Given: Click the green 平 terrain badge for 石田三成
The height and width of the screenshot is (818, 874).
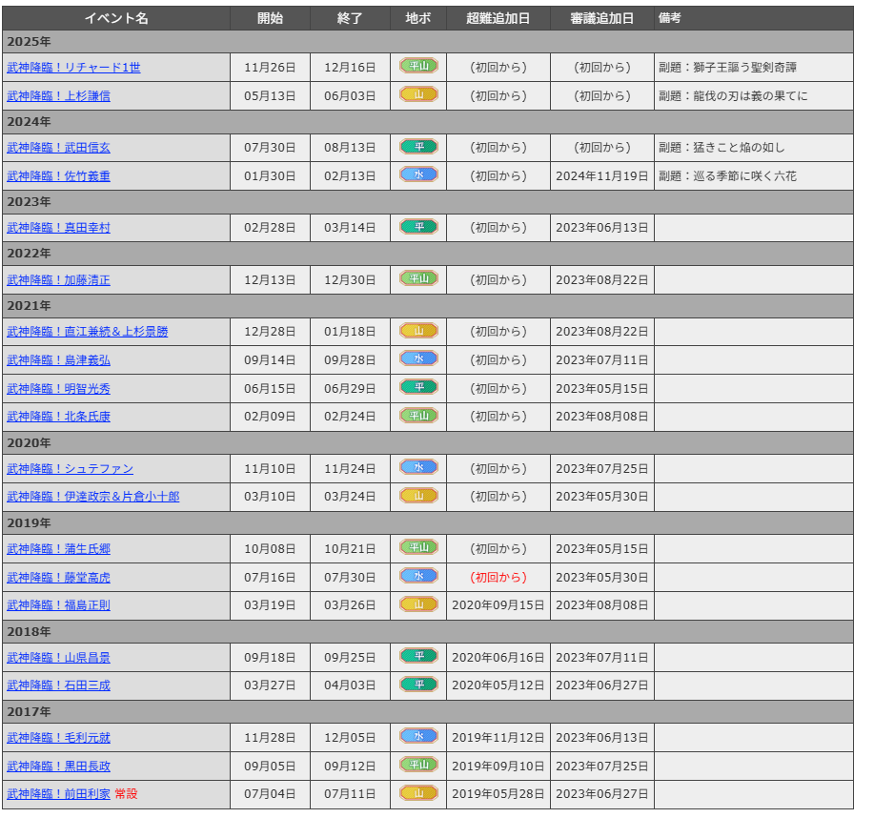Looking at the screenshot, I should [x=418, y=685].
